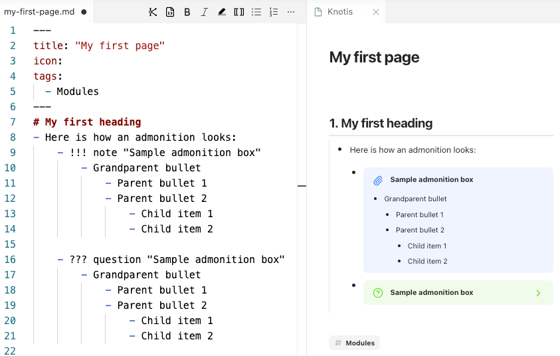Click the "# My first heading" source line
560x356 pixels.
[87, 122]
